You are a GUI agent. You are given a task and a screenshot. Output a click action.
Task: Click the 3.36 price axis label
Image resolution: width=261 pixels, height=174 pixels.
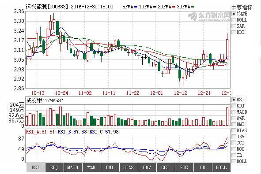19,11
